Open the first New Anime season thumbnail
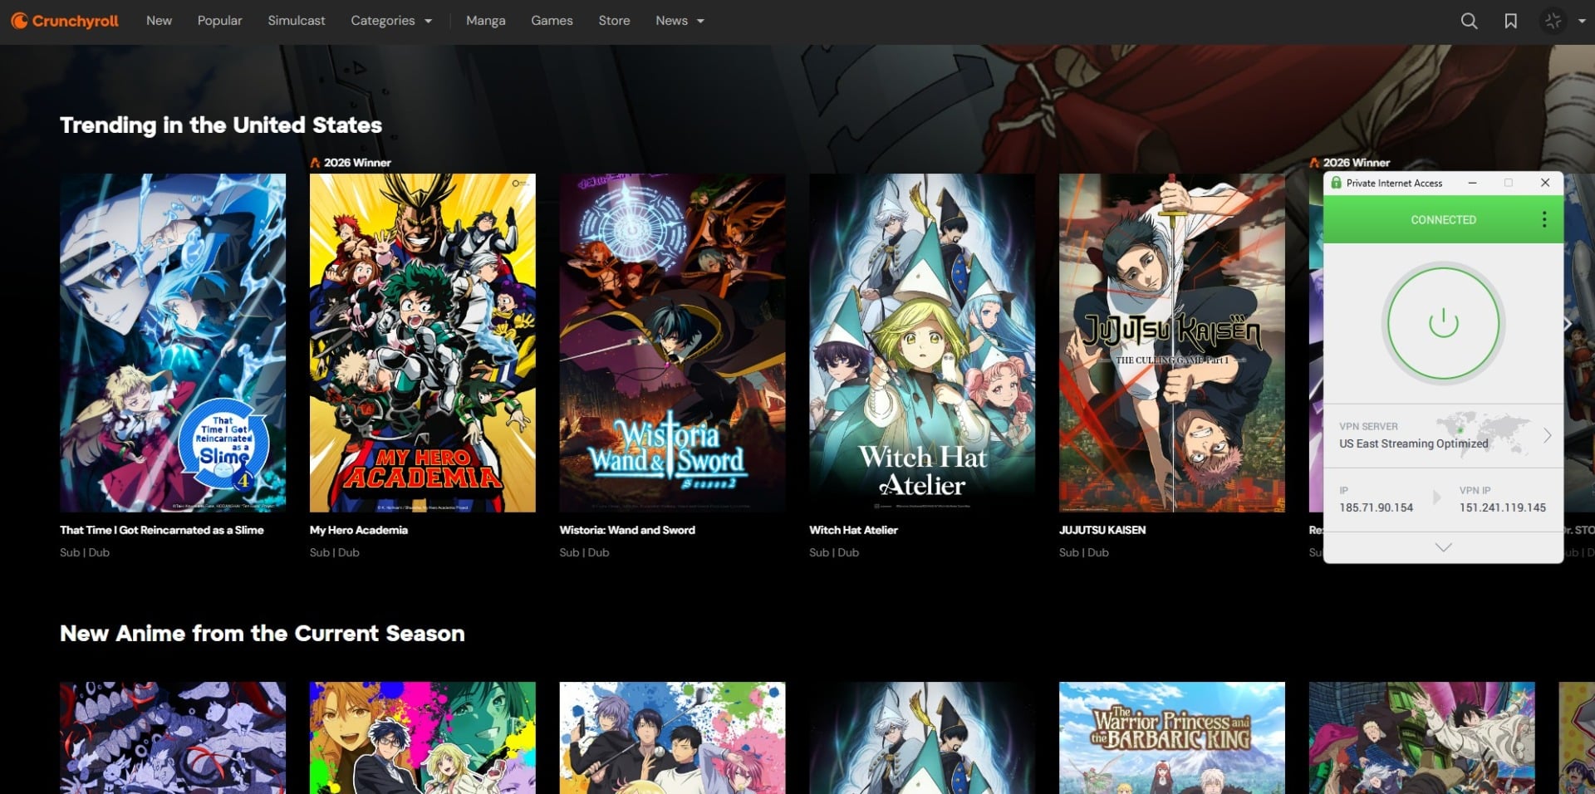1595x794 pixels. pos(173,738)
